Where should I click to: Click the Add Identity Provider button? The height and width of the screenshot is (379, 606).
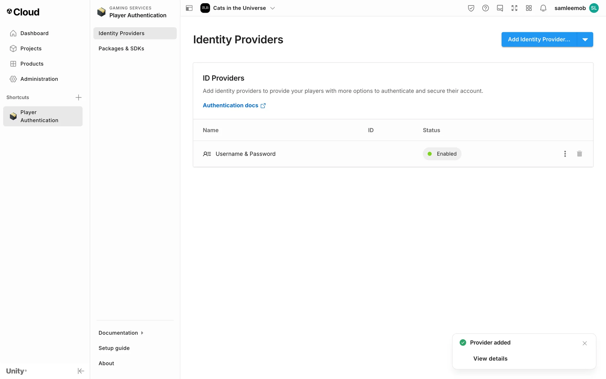(x=539, y=39)
